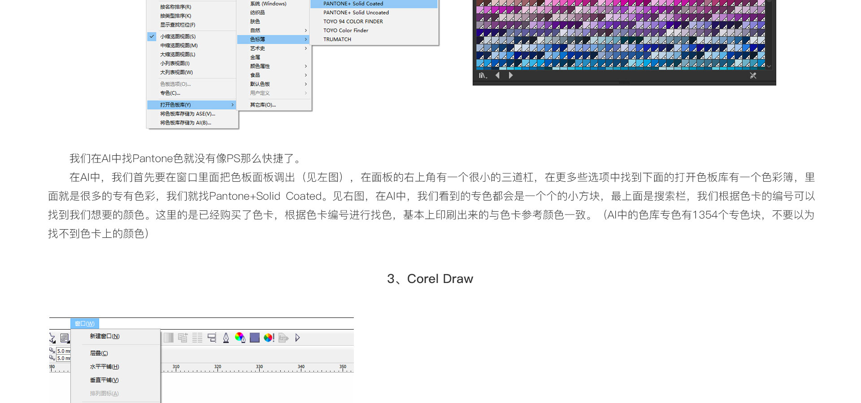Click the duplicate distance Y icon
Screen dimensions: 861x403
click(x=52, y=358)
